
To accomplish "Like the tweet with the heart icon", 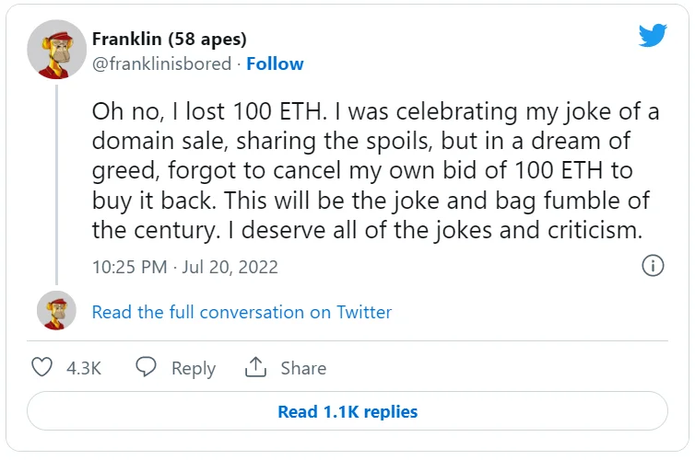I will coord(41,367).
